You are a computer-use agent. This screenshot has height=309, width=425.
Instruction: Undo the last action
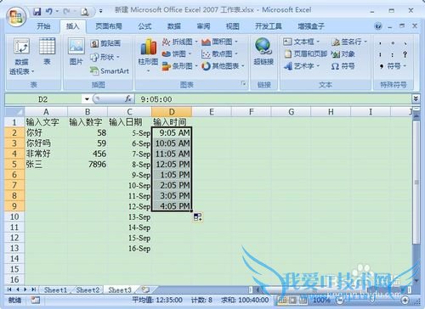point(48,12)
